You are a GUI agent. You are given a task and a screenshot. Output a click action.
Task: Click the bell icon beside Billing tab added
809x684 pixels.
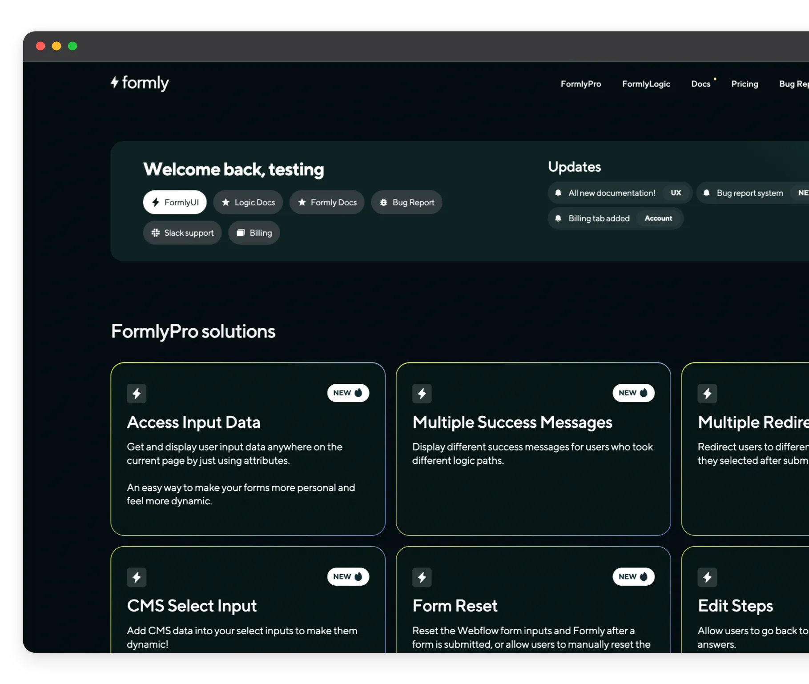coord(558,218)
